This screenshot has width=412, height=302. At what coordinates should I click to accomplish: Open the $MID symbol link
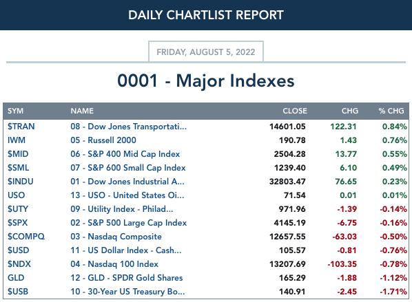[18, 154]
